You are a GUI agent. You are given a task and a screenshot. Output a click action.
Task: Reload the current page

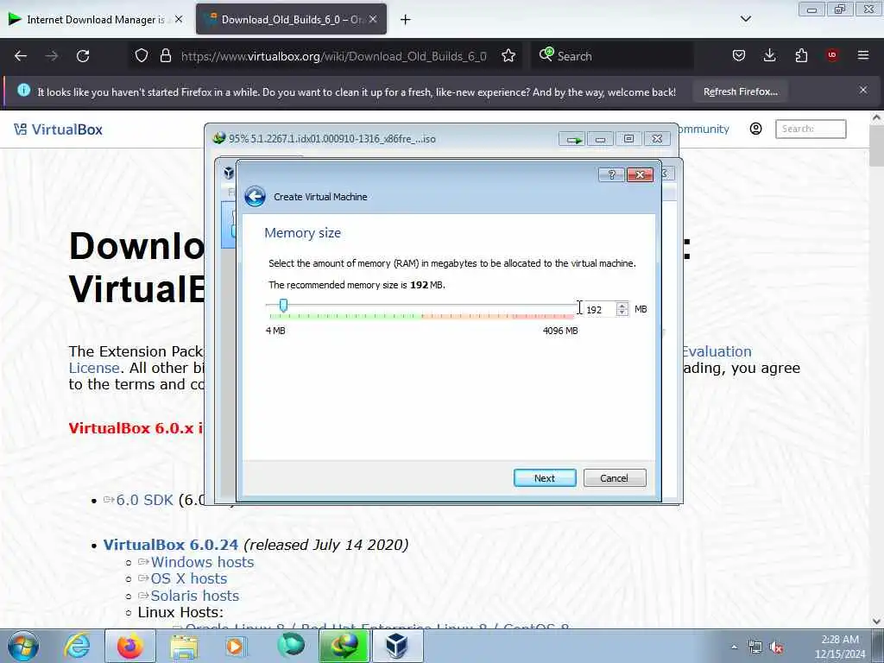click(83, 56)
